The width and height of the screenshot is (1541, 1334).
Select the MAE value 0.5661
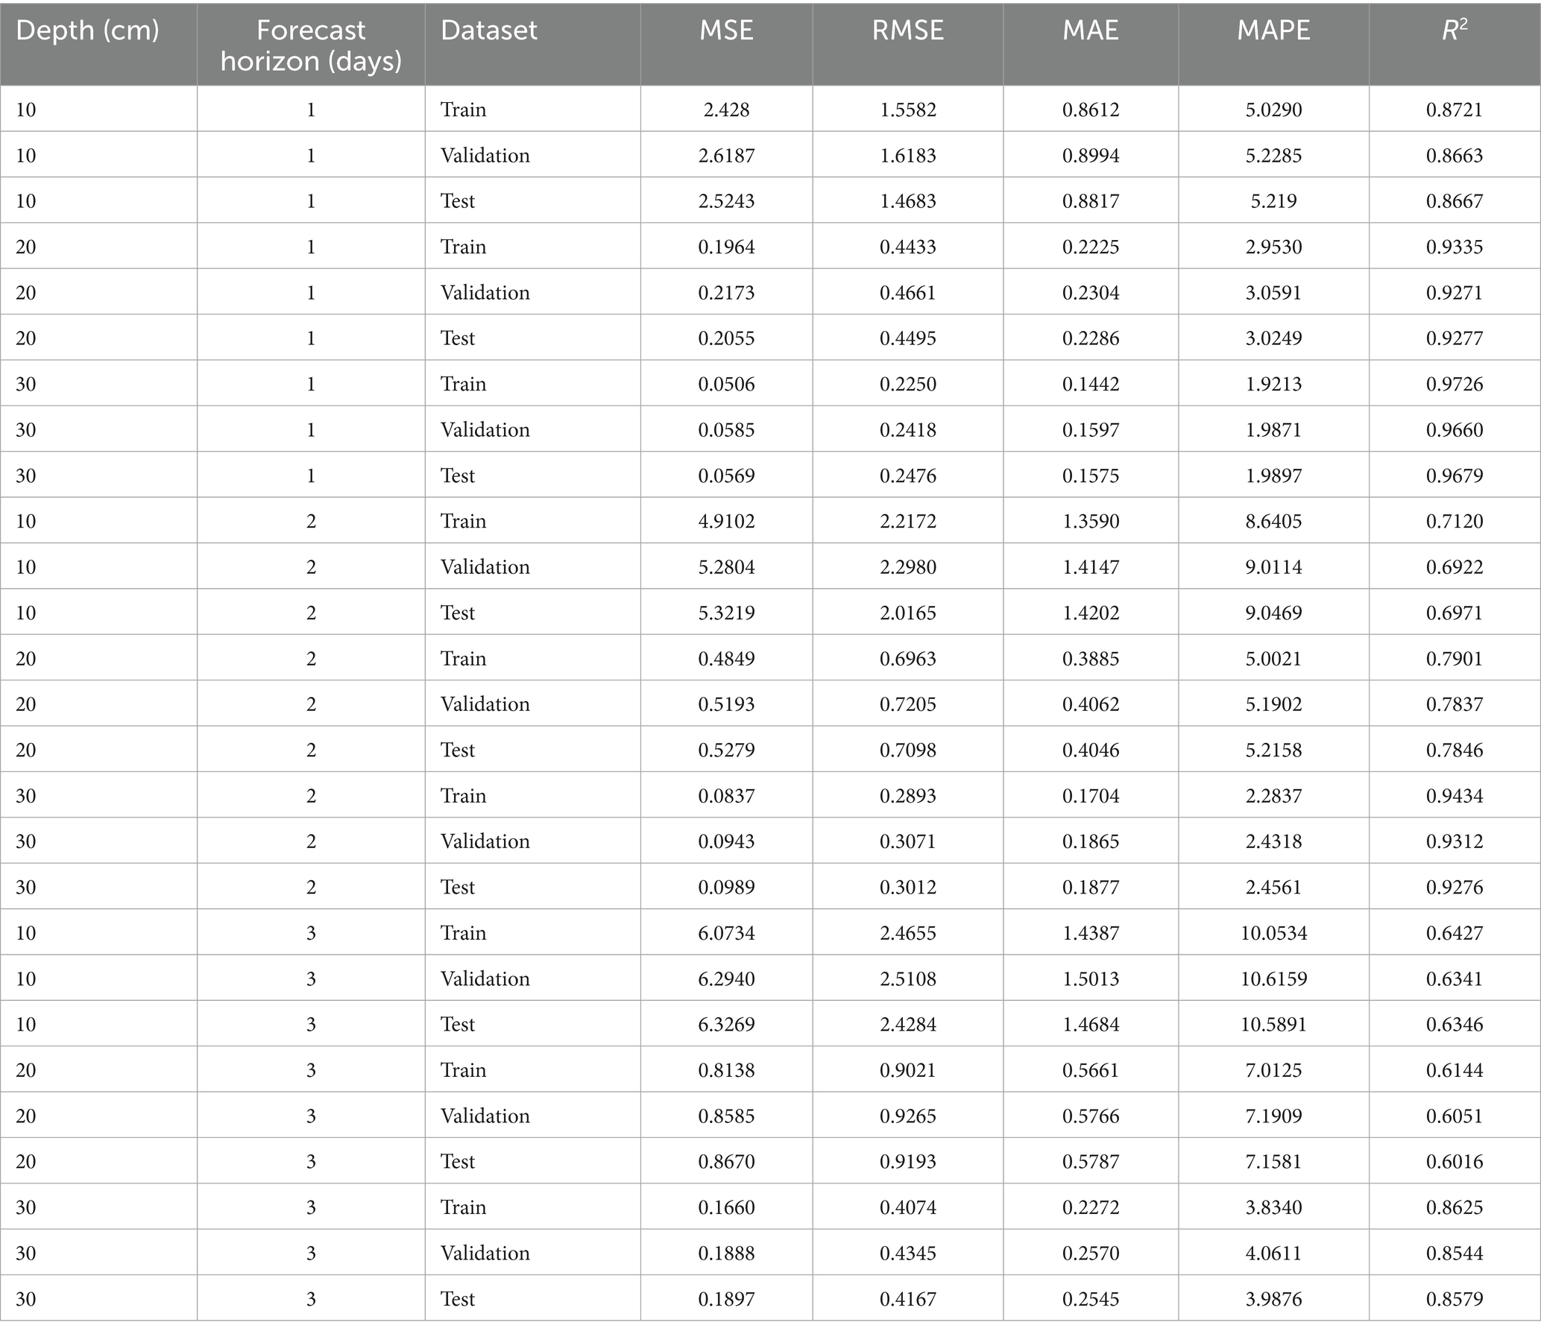[x=1091, y=1070]
